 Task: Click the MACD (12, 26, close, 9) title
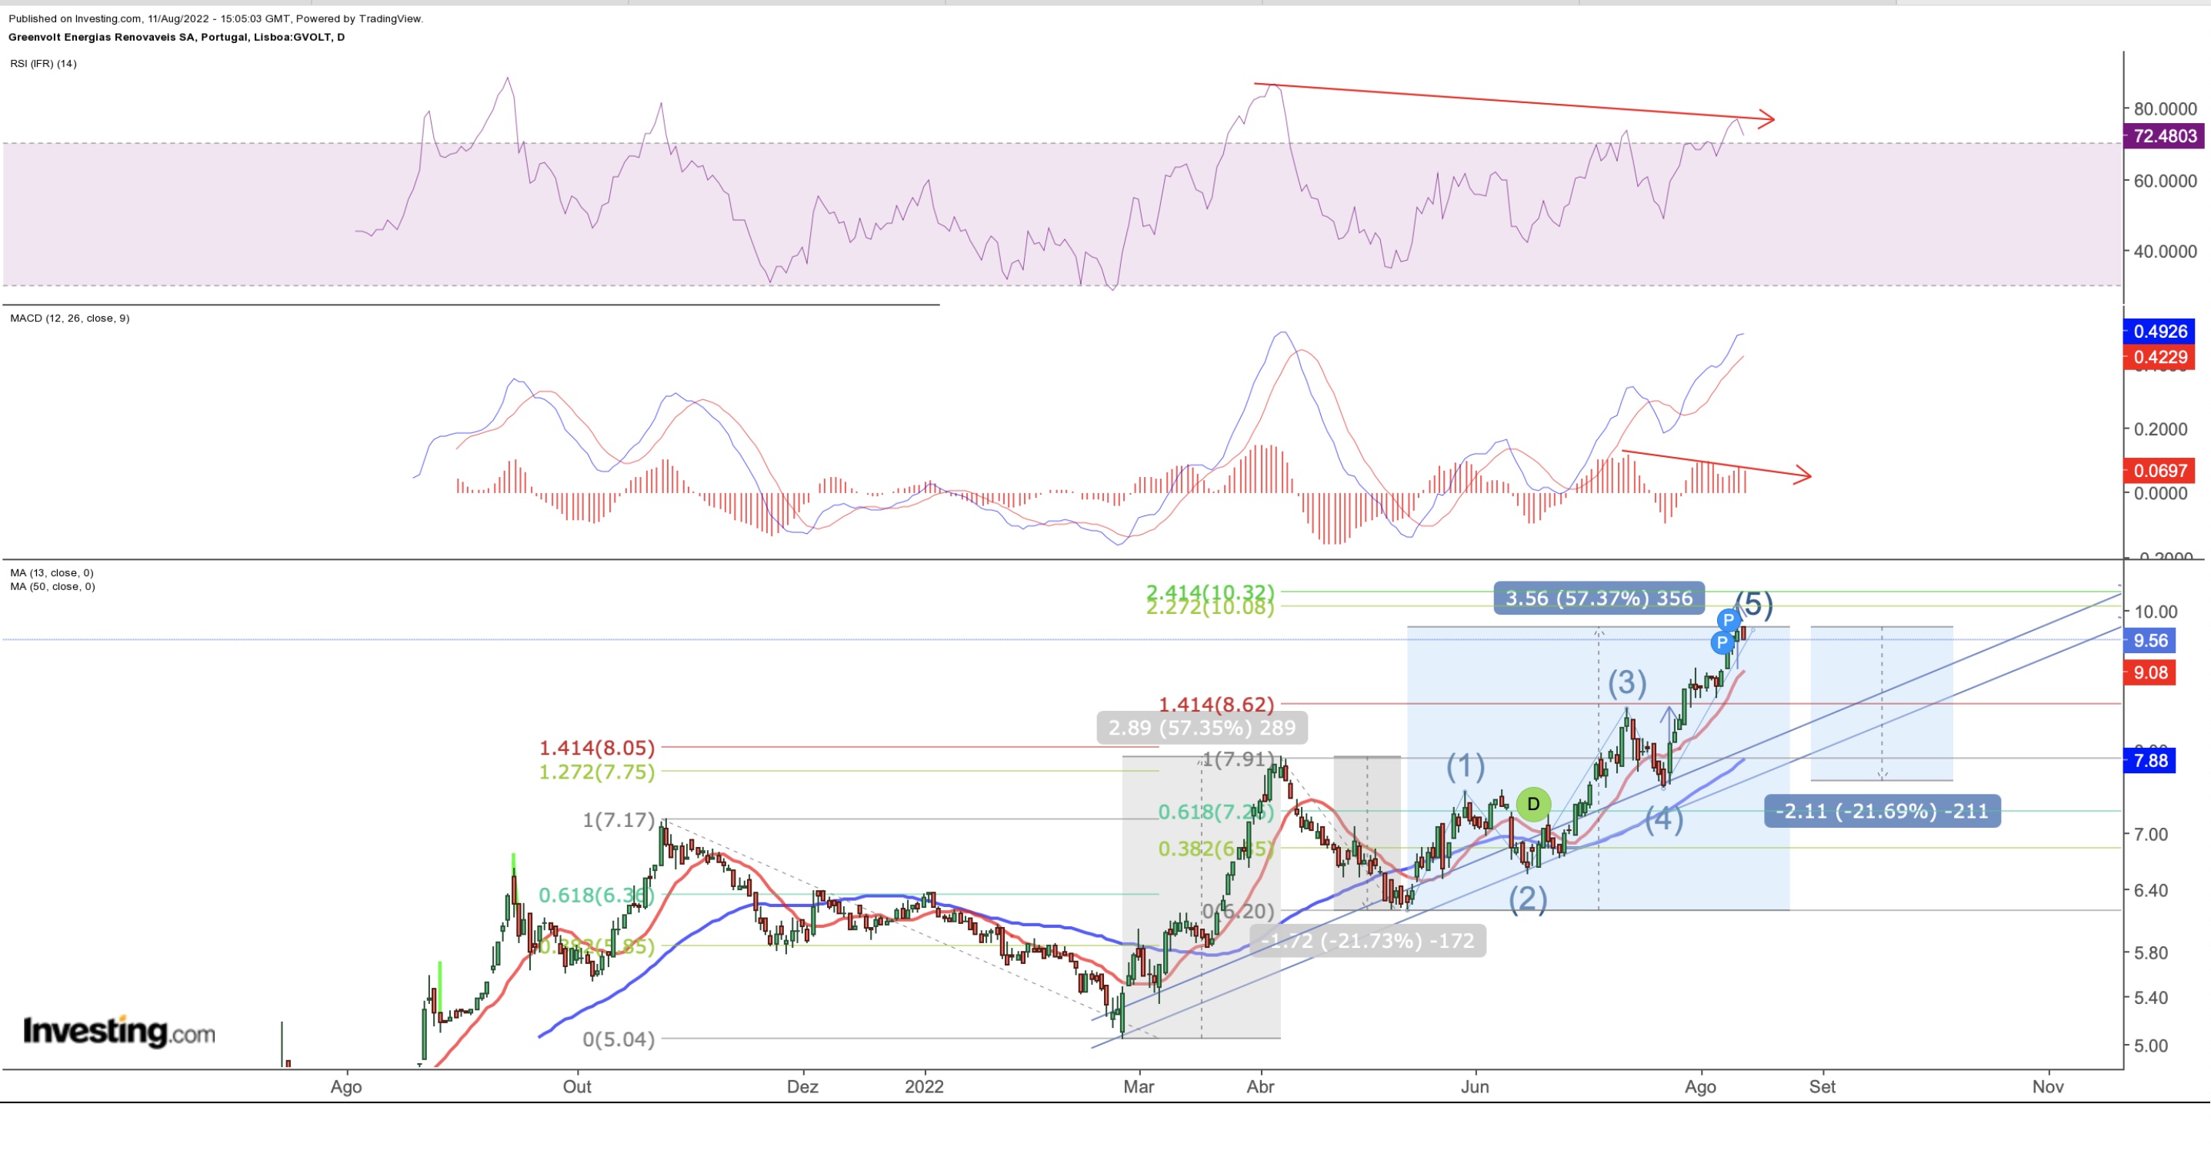pos(69,319)
